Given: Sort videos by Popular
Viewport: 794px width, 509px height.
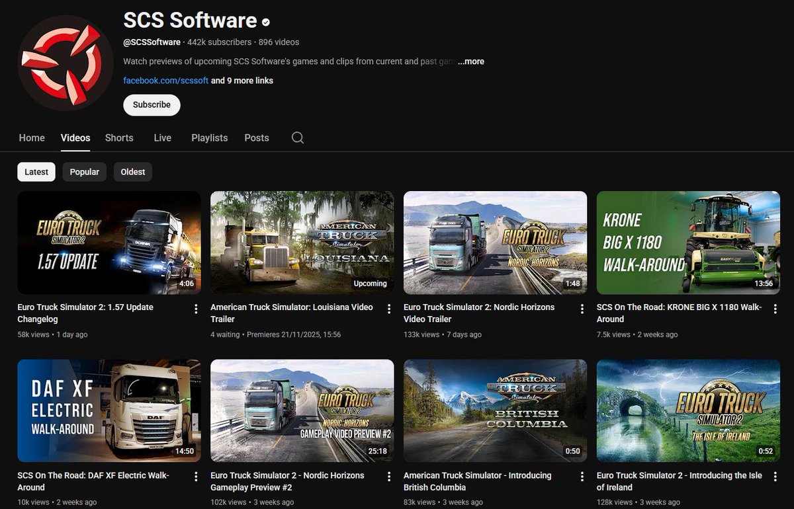Looking at the screenshot, I should point(85,172).
